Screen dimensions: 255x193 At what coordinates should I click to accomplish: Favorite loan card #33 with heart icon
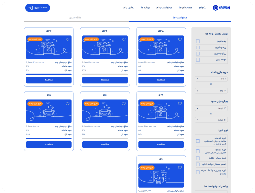pos(67,39)
